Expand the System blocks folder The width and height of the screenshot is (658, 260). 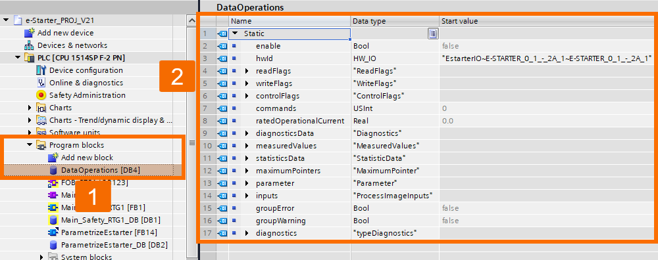(x=41, y=257)
